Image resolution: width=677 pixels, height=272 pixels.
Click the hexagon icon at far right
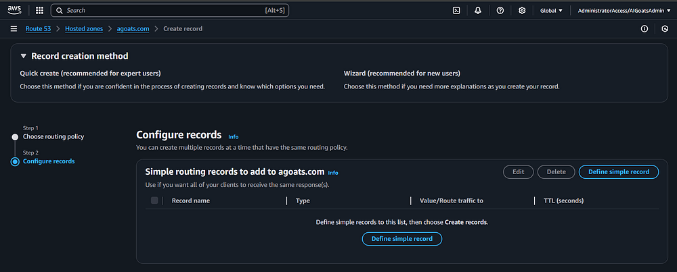pos(665,28)
